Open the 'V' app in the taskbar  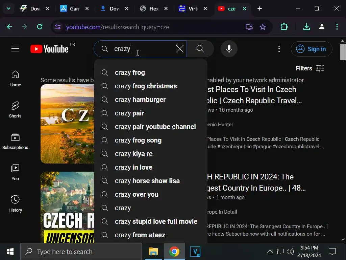pos(195,252)
